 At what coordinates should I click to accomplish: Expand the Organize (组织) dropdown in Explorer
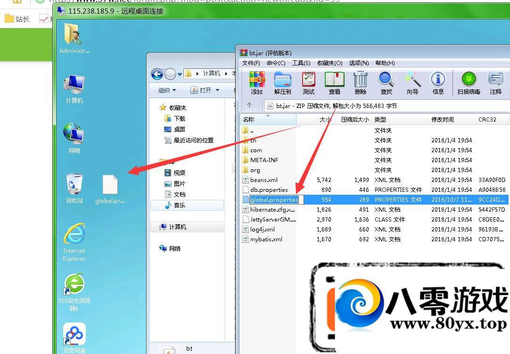click(x=167, y=90)
